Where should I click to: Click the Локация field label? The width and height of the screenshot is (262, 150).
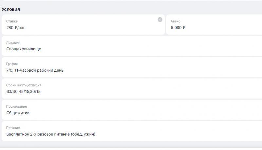[x=13, y=43]
